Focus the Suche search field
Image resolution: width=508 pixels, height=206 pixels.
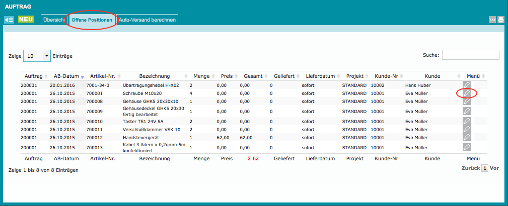(470, 55)
